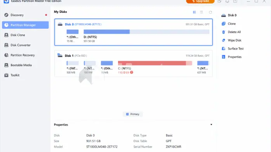Viewport: 271px width, 152px height.
Task: Click the C: (NTFS) partition label
Action: (x=125, y=68)
